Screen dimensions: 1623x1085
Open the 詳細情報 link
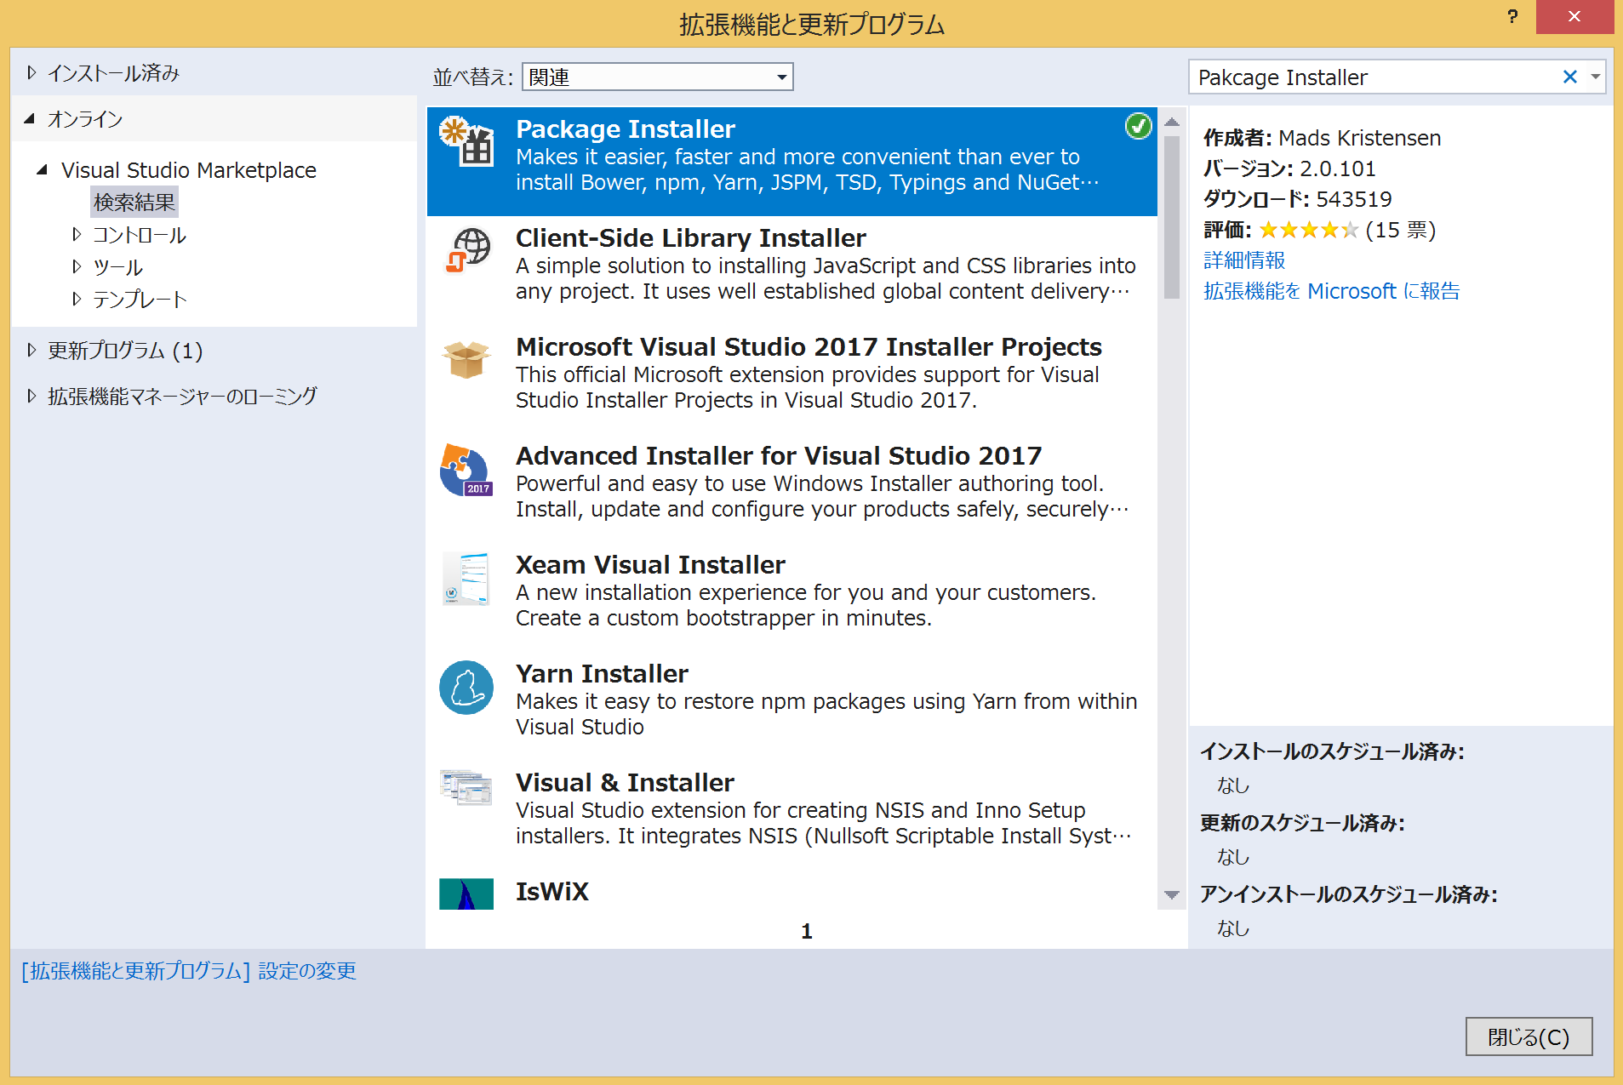1244,260
